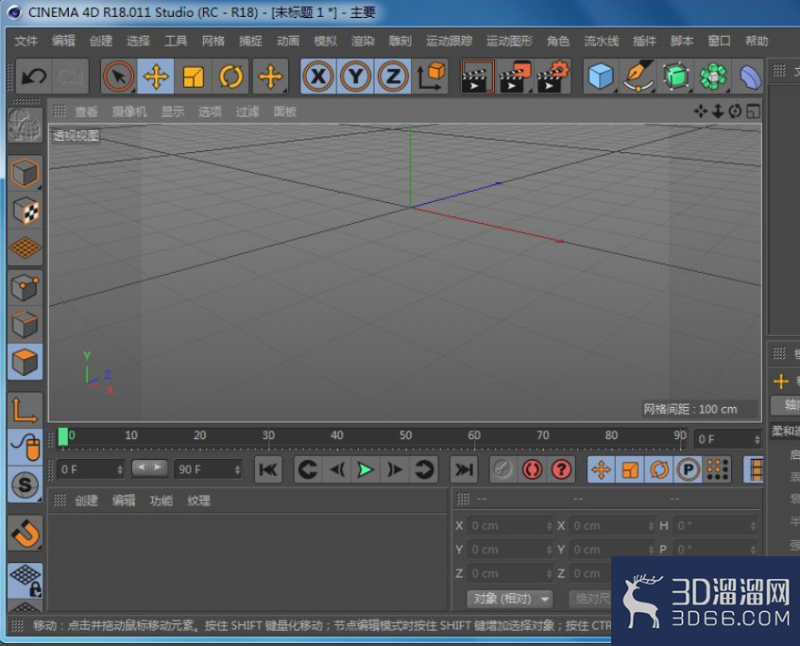This screenshot has width=800, height=646.
Task: Open the 帮助 menu
Action: coord(757,41)
